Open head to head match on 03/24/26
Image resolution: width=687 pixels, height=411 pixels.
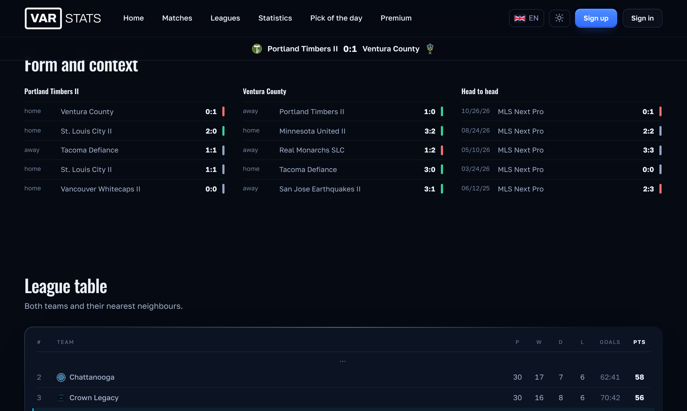562,170
